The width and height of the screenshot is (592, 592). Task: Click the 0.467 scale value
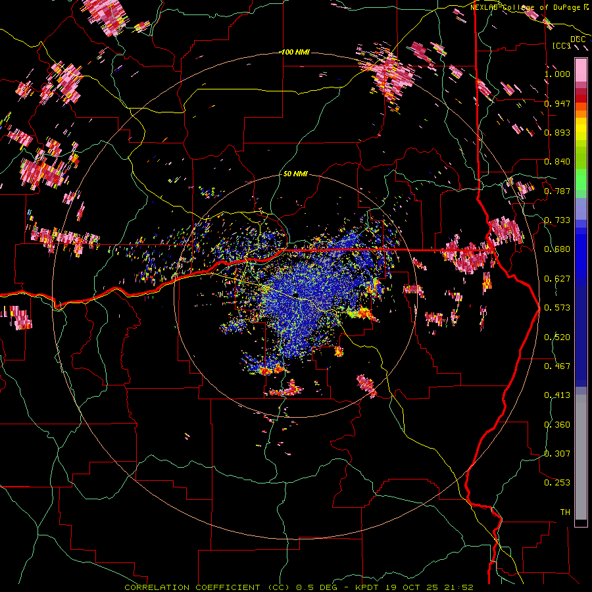pyautogui.click(x=557, y=366)
